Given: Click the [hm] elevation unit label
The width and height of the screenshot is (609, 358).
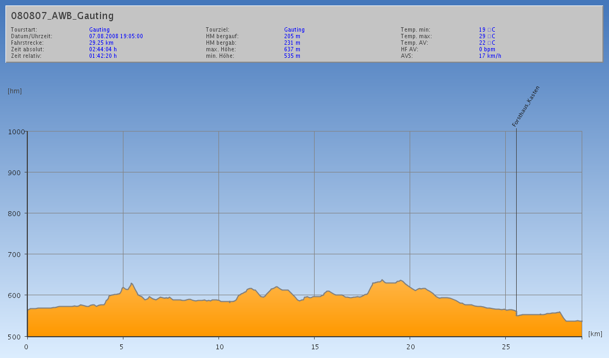Looking at the screenshot, I should pos(15,91).
